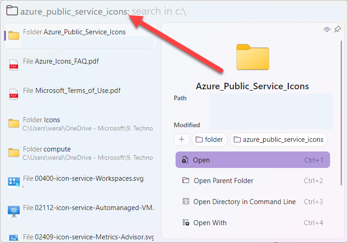
Task: Click PDF icon next to Microsoft_Terms_of_Use.pdf
Action: pyautogui.click(x=14, y=94)
